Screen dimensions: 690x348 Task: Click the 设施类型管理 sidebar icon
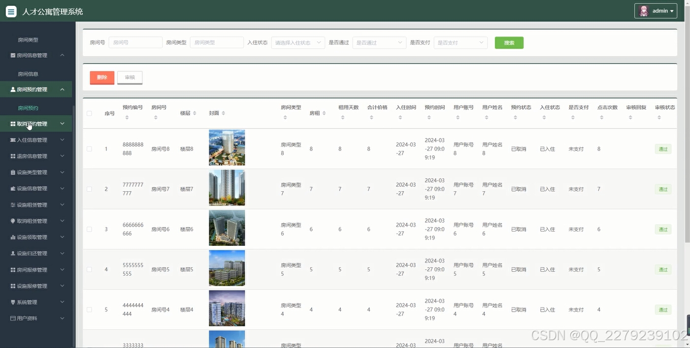[13, 173]
